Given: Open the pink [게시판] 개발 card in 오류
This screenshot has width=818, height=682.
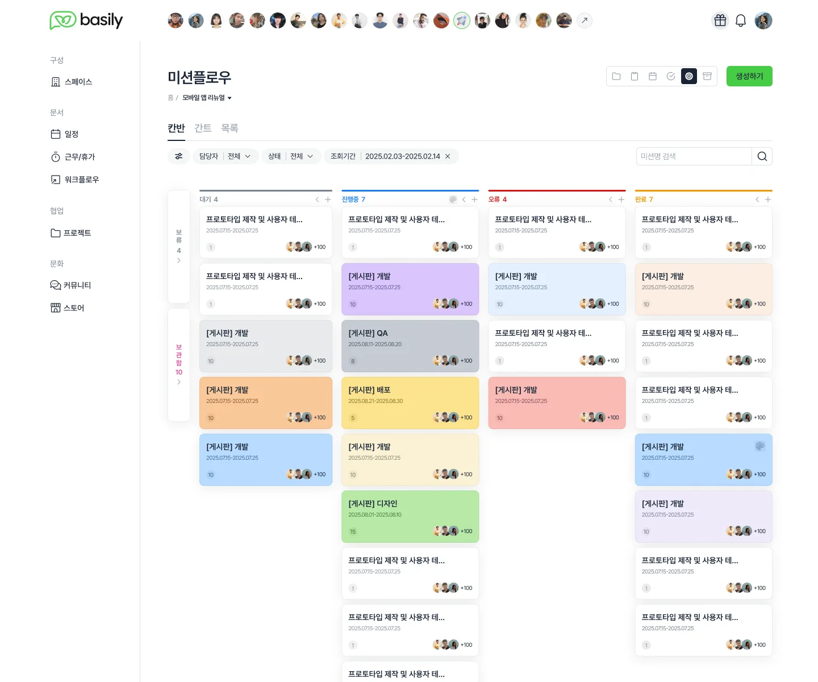Looking at the screenshot, I should pyautogui.click(x=557, y=403).
